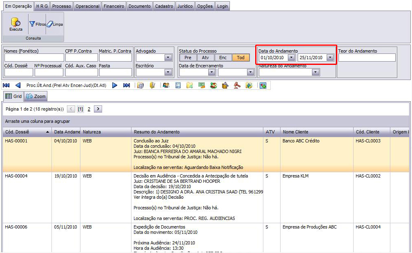Switch to the Zoom view tab
Image resolution: width=412 pixels, height=253 pixels.
click(36, 96)
